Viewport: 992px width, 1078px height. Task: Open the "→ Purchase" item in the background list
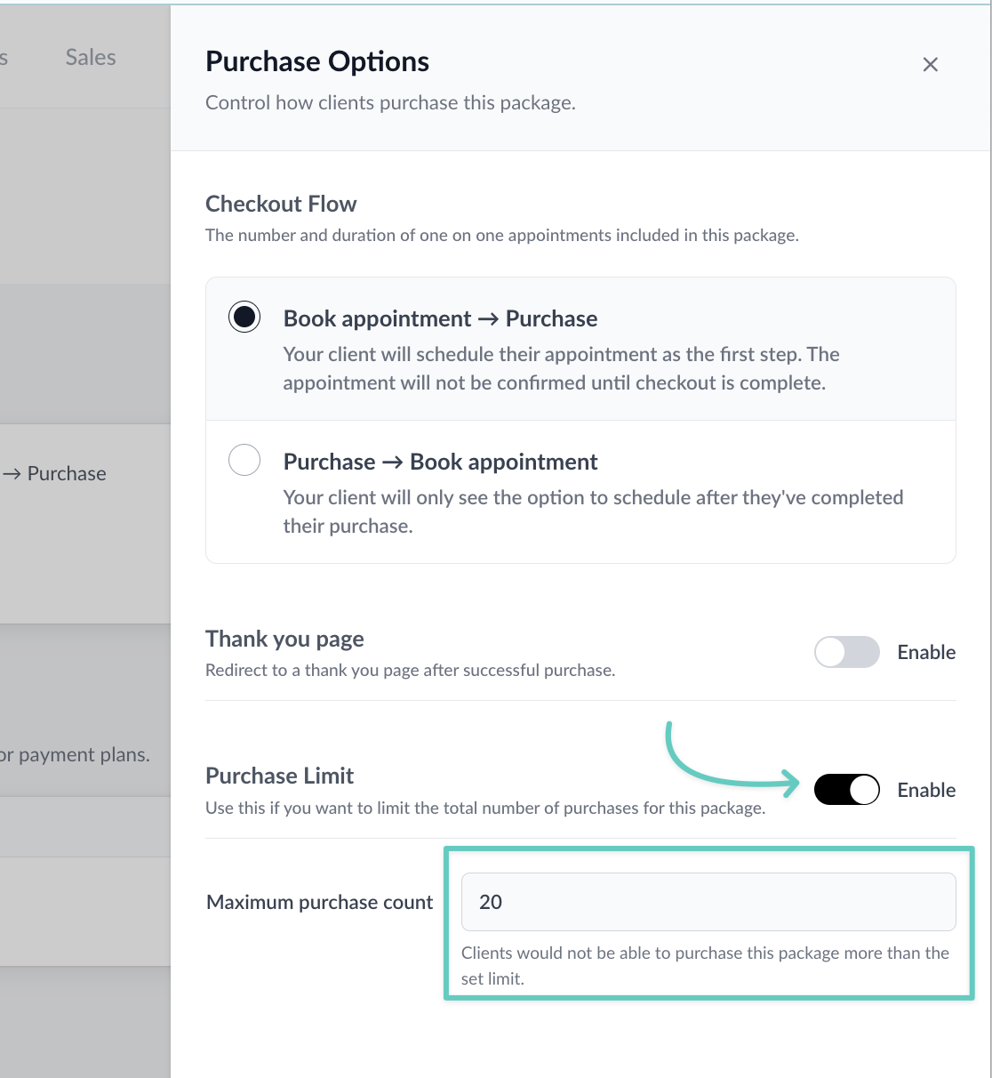point(56,473)
